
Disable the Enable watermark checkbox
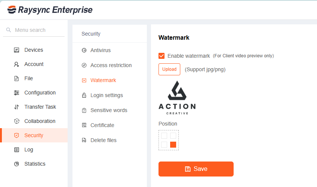point(162,56)
